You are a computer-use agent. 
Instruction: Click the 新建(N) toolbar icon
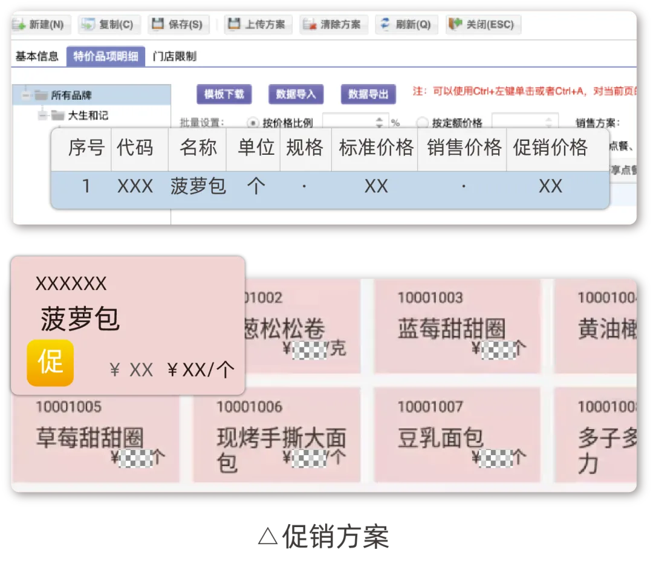click(x=19, y=25)
